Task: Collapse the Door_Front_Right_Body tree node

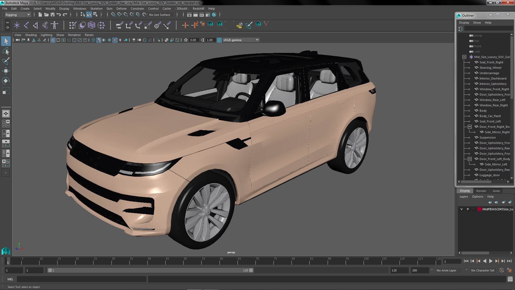Action: point(470,127)
